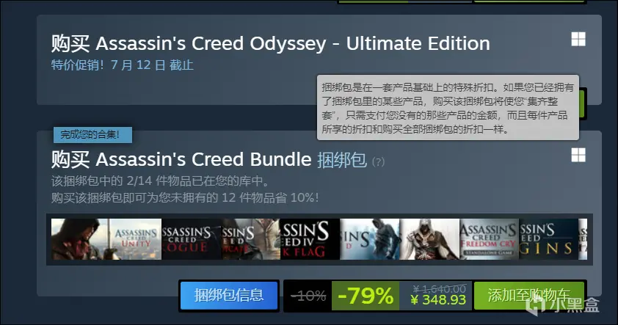Click the green -79% discount badge
Viewport: 618px width, 325px height.
(x=366, y=296)
